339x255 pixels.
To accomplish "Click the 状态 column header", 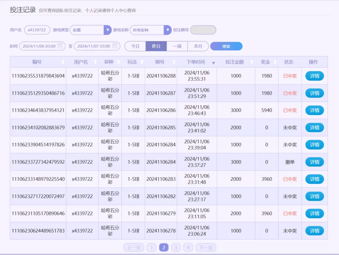I will click(289, 62).
